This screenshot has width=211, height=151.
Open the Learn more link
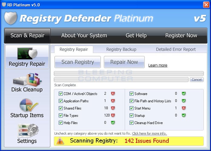click(158, 65)
